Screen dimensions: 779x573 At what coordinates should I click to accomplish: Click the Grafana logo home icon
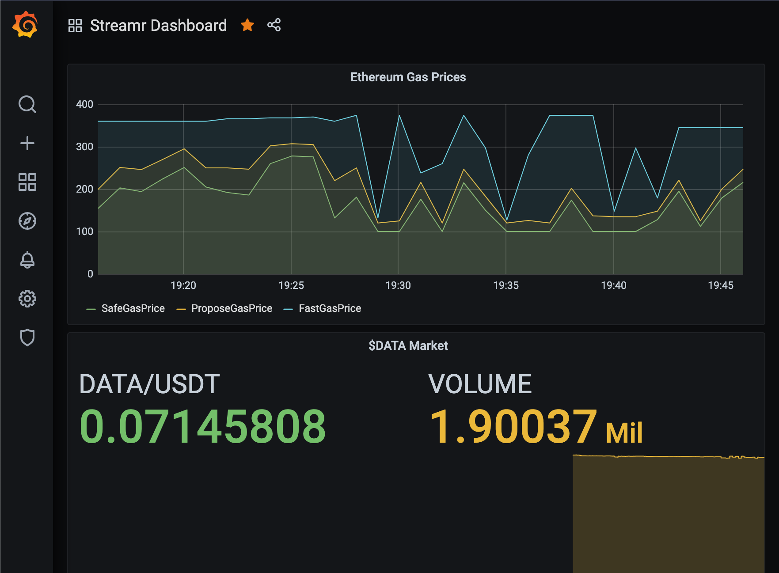[x=26, y=25]
